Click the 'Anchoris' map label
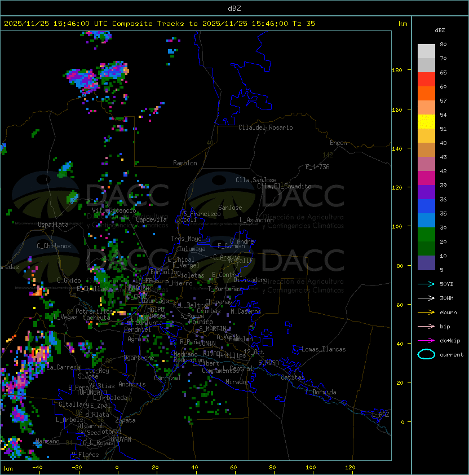 (132, 384)
